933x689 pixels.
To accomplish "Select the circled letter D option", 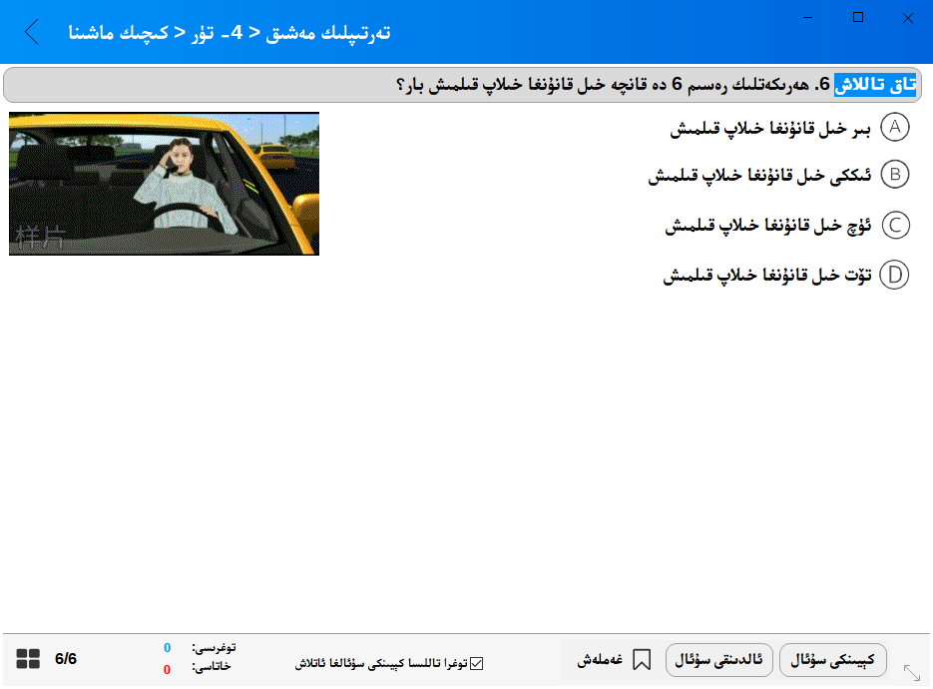I will click(x=895, y=276).
